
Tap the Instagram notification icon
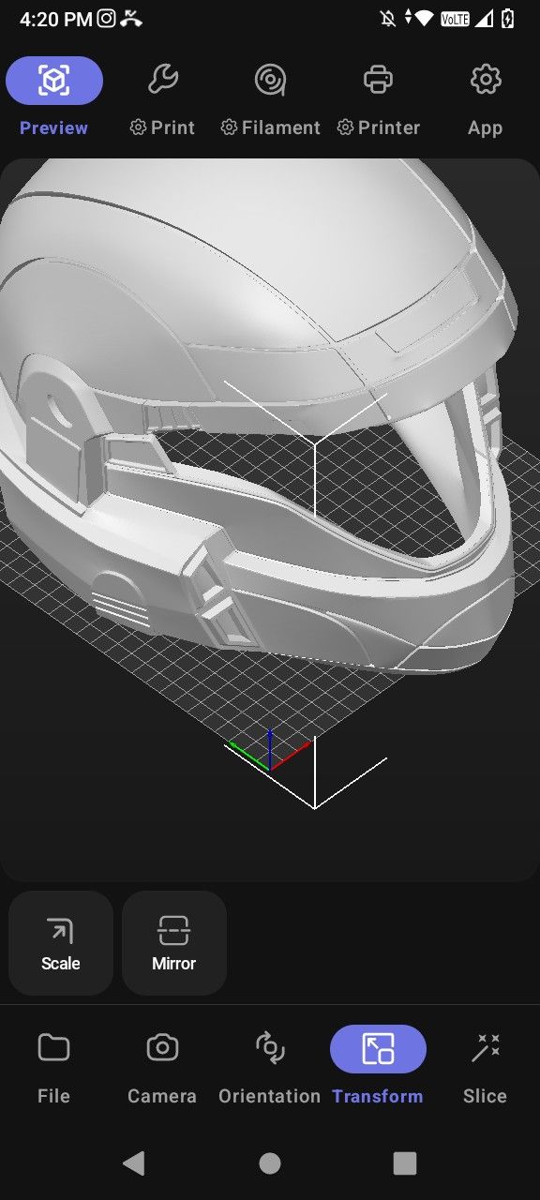pyautogui.click(x=107, y=18)
